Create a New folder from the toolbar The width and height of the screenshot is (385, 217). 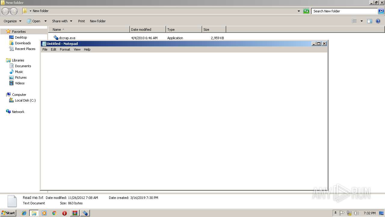(98, 21)
